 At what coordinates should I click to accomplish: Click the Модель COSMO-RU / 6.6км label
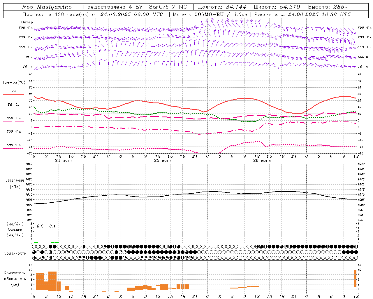(x=210, y=14)
